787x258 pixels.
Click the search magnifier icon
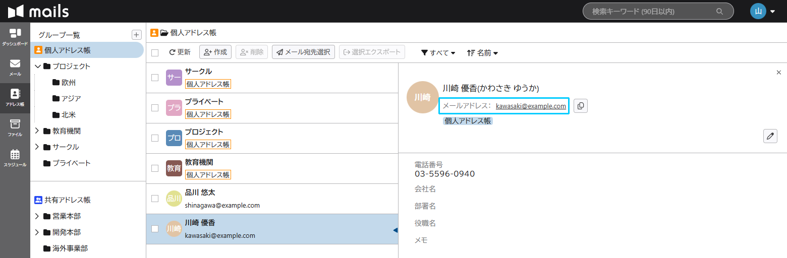(x=719, y=12)
